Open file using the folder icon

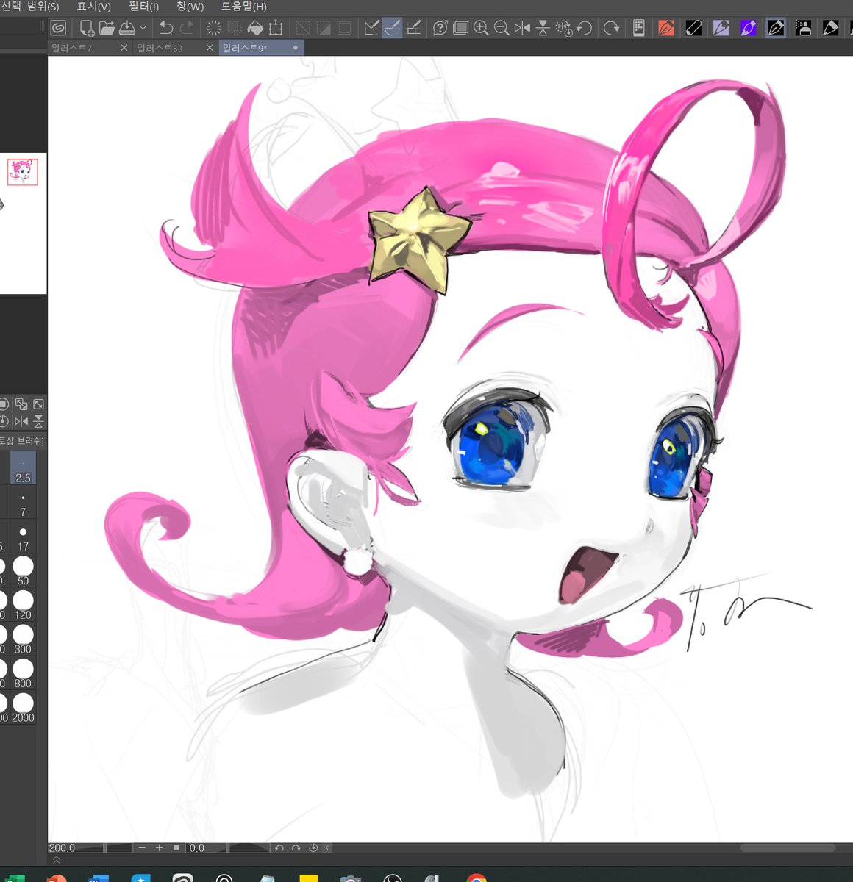click(107, 28)
